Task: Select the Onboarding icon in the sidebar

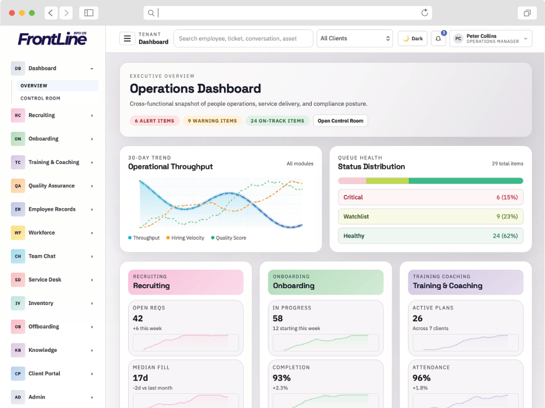Action: pos(17,138)
